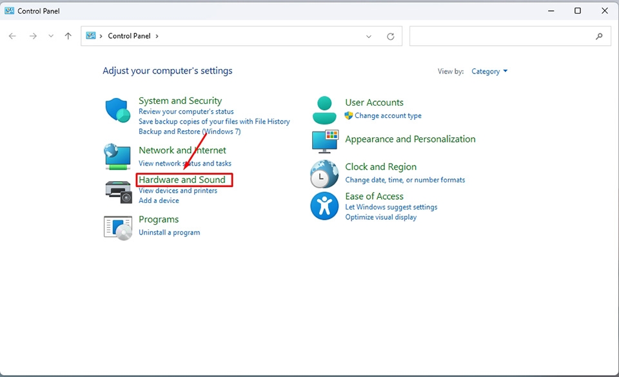619x377 pixels.
Task: Select the Clock and Region clock icon
Action: [324, 173]
